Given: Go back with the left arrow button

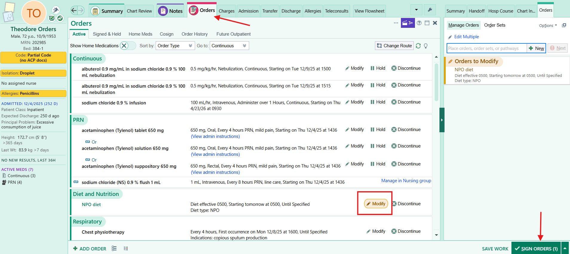Looking at the screenshot, I should click(x=74, y=11).
